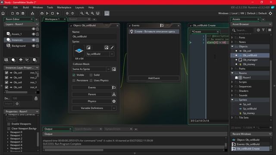The height and width of the screenshot is (155, 276).
Task: Open the File menu
Action: click(x=6, y=7)
